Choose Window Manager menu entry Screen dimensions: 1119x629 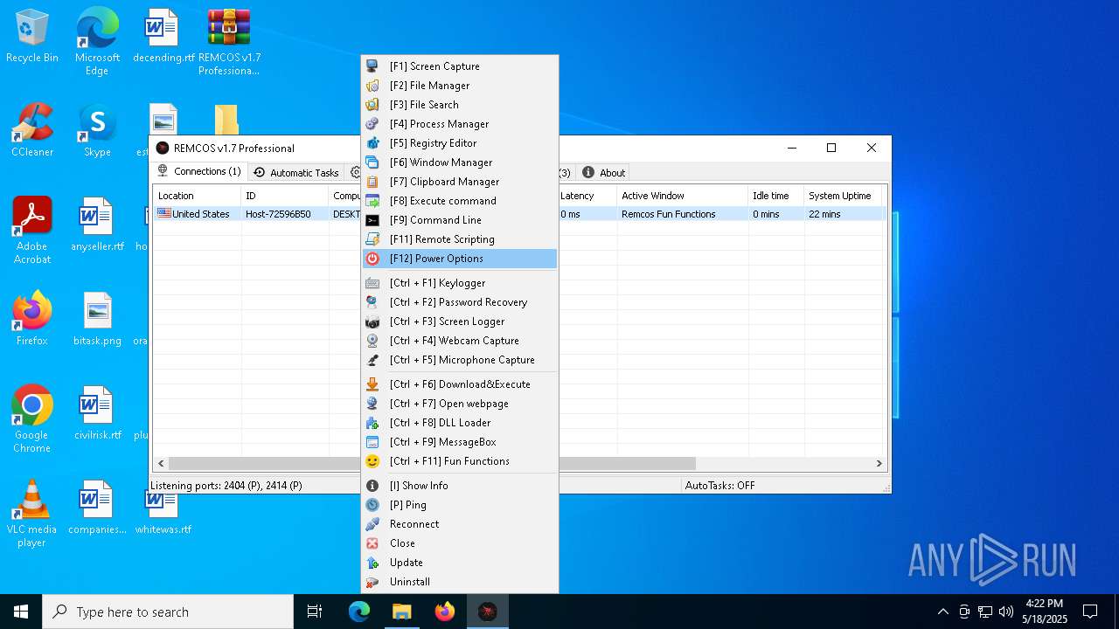click(460, 162)
